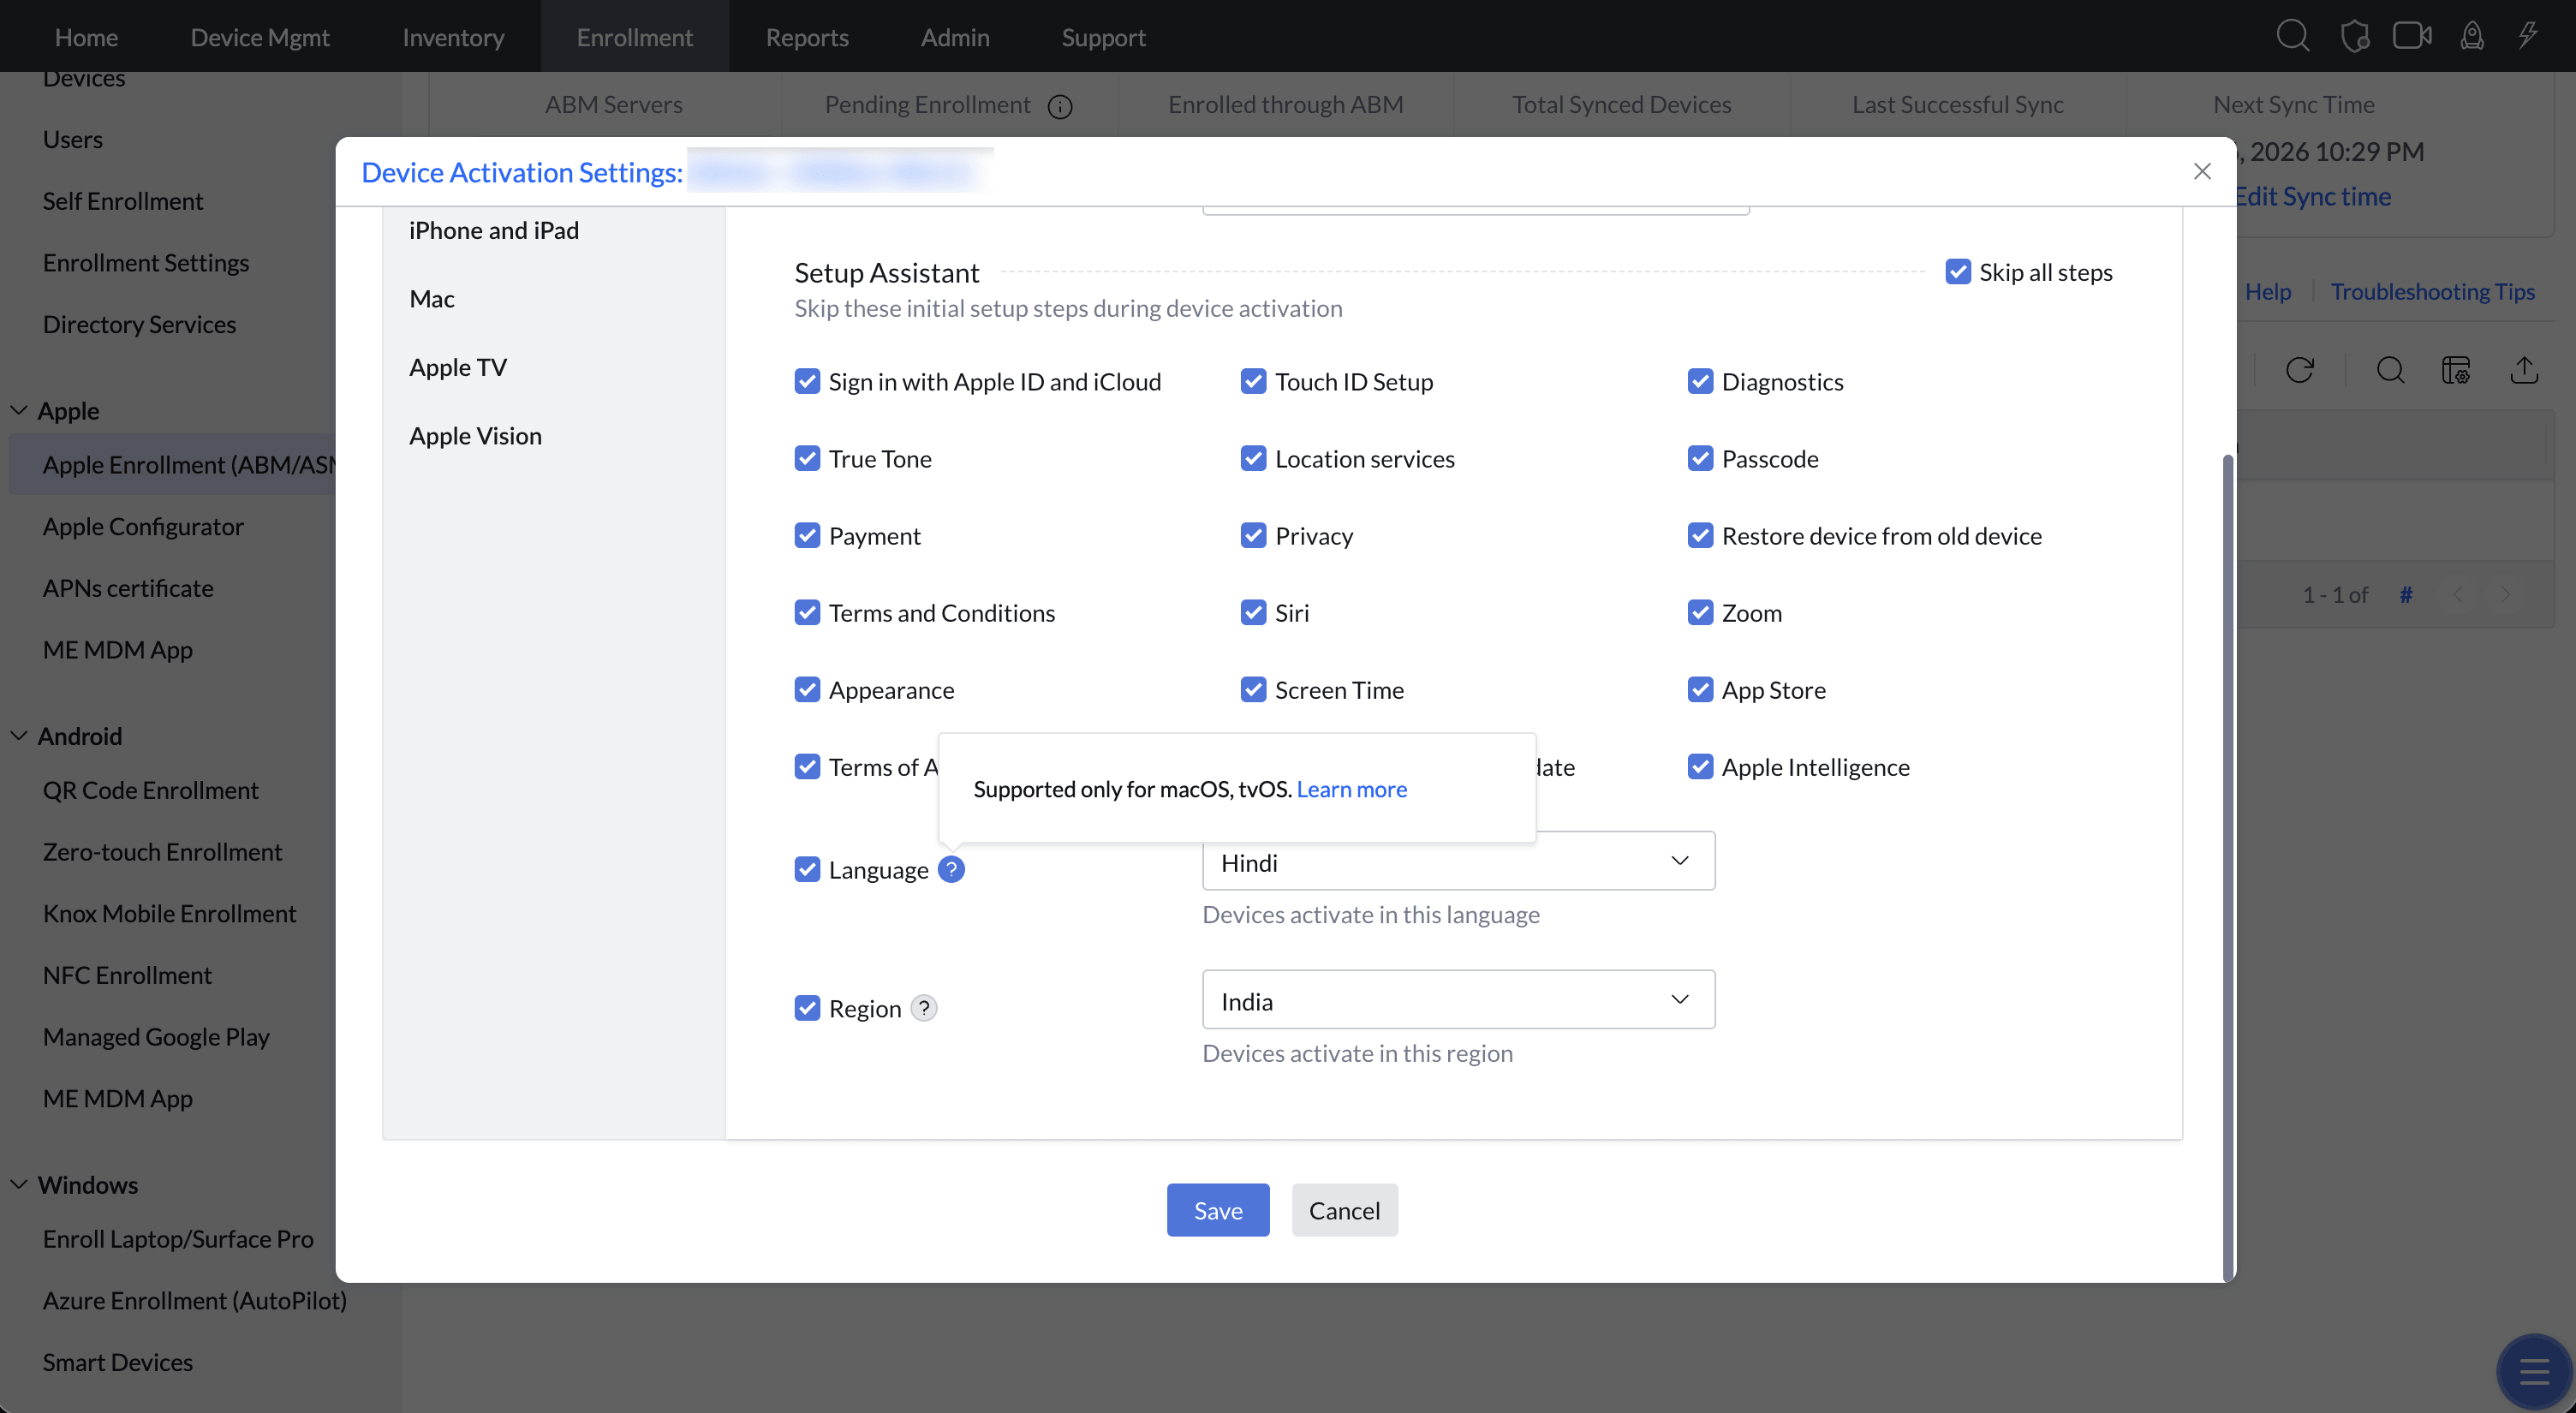
Task: Uncheck Skip all steps checkbox
Action: click(1958, 272)
